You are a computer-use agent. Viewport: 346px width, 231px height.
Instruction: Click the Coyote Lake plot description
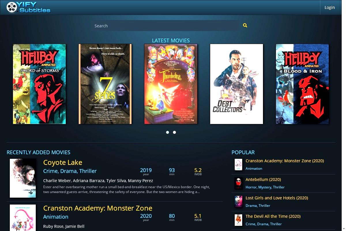coord(127,189)
